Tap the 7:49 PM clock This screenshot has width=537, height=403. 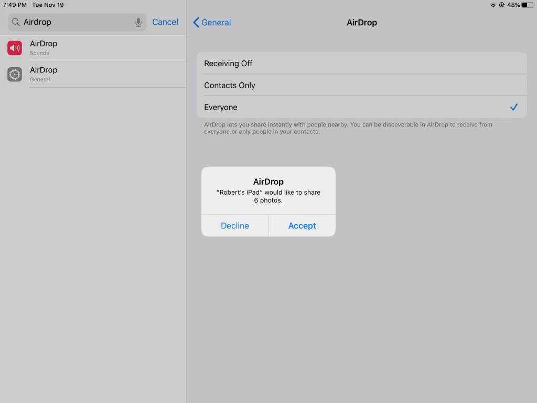[x=15, y=5]
